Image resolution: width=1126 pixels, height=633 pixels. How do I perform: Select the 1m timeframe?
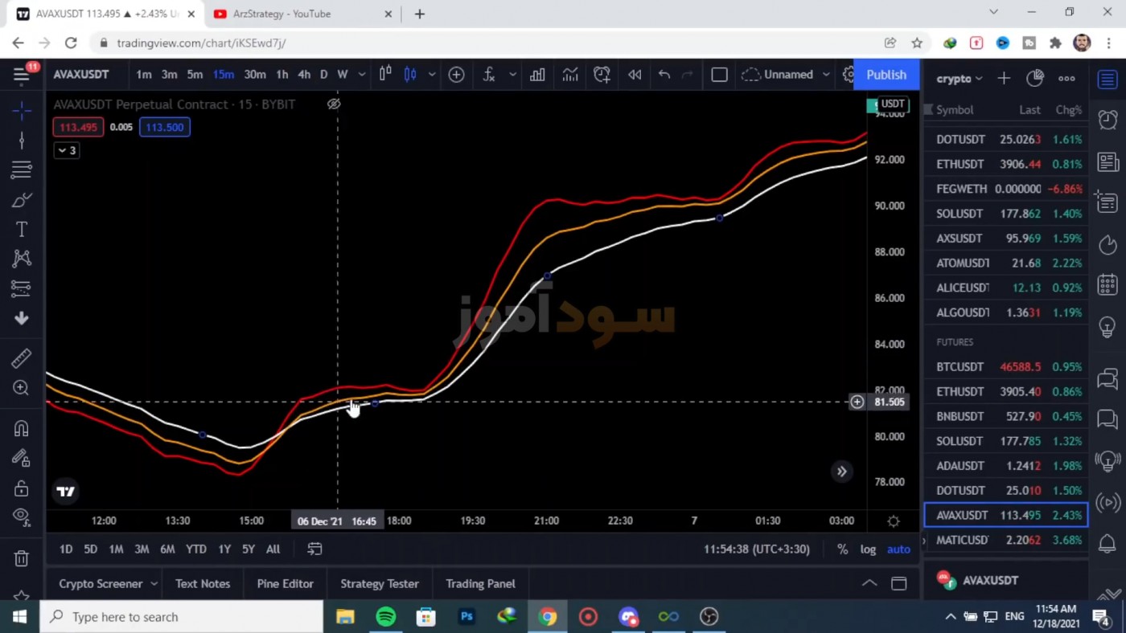tap(144, 75)
